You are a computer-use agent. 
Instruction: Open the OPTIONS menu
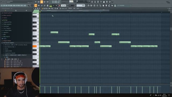(x=18, y=5)
